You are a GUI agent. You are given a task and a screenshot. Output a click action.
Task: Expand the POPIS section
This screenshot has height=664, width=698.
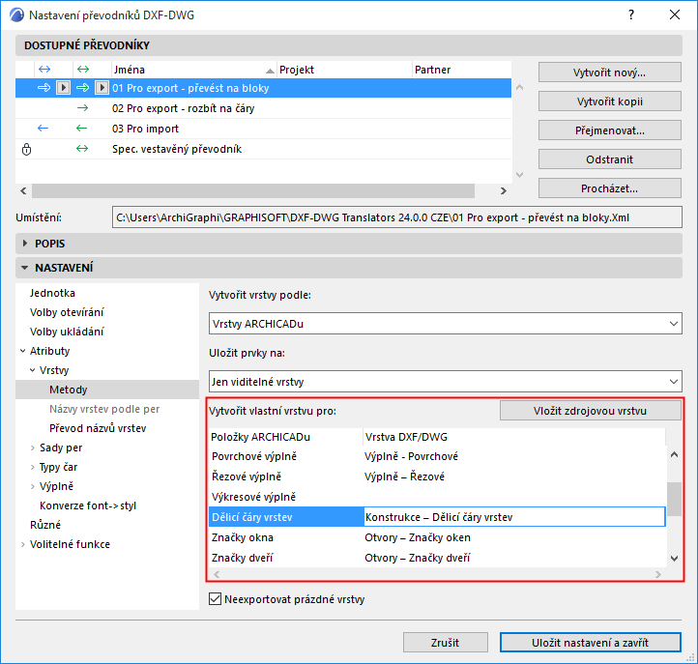pyautogui.click(x=25, y=244)
